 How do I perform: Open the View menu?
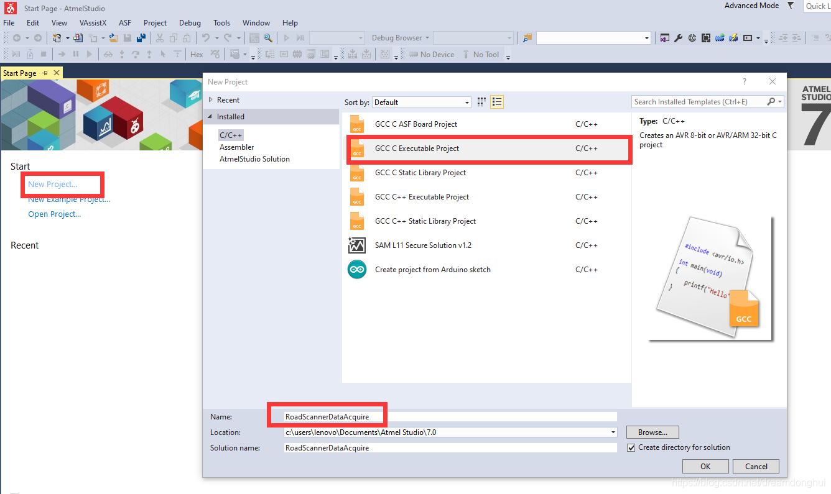pyautogui.click(x=60, y=23)
